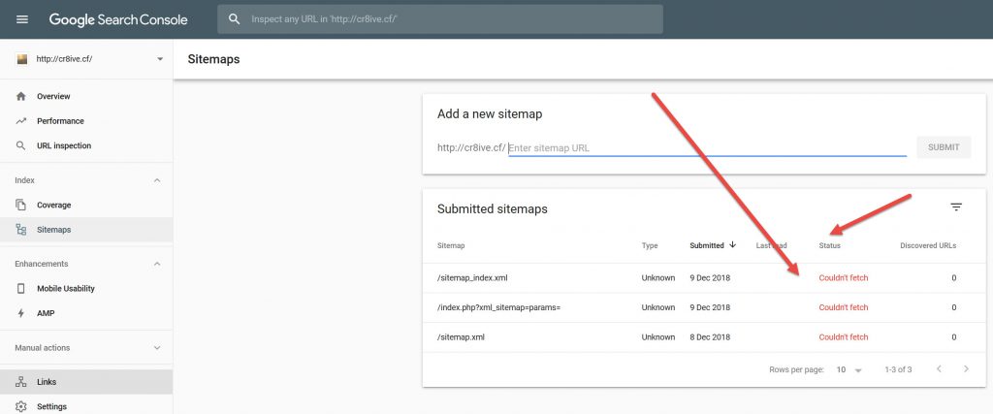993x414 pixels.
Task: Click the filter icon in Submitted sitemaps
Action: (x=956, y=207)
